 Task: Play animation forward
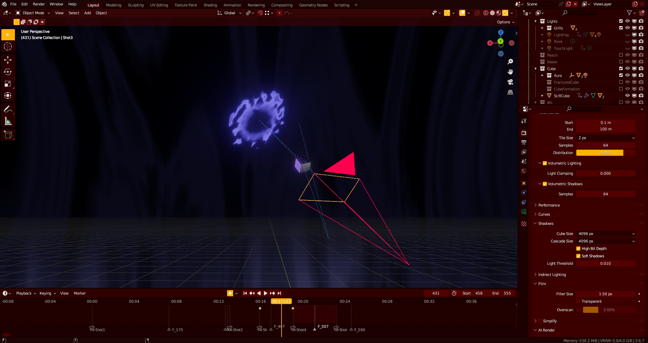266,293
